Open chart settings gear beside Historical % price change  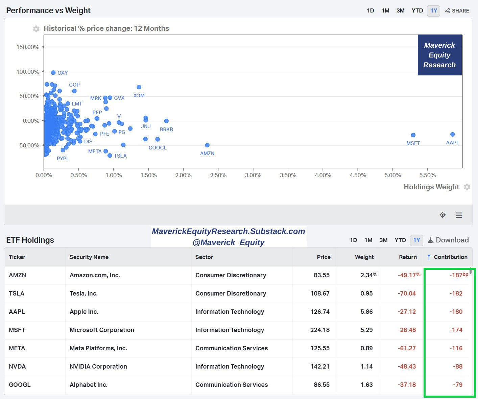pos(36,29)
